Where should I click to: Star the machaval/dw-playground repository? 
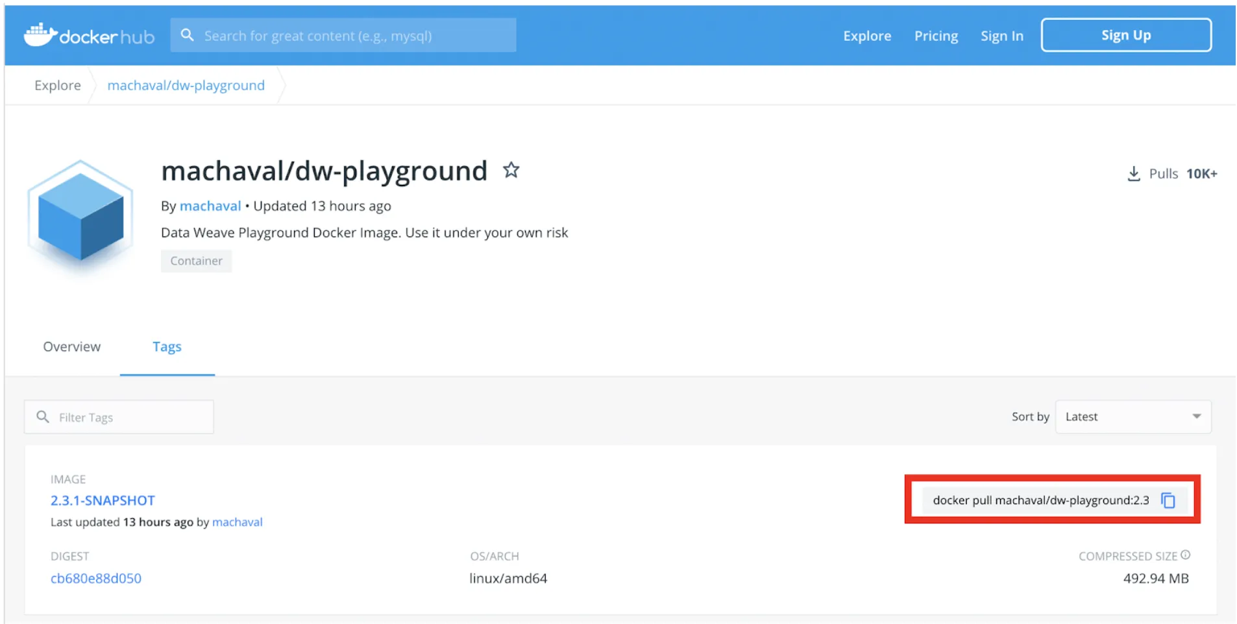coord(511,171)
